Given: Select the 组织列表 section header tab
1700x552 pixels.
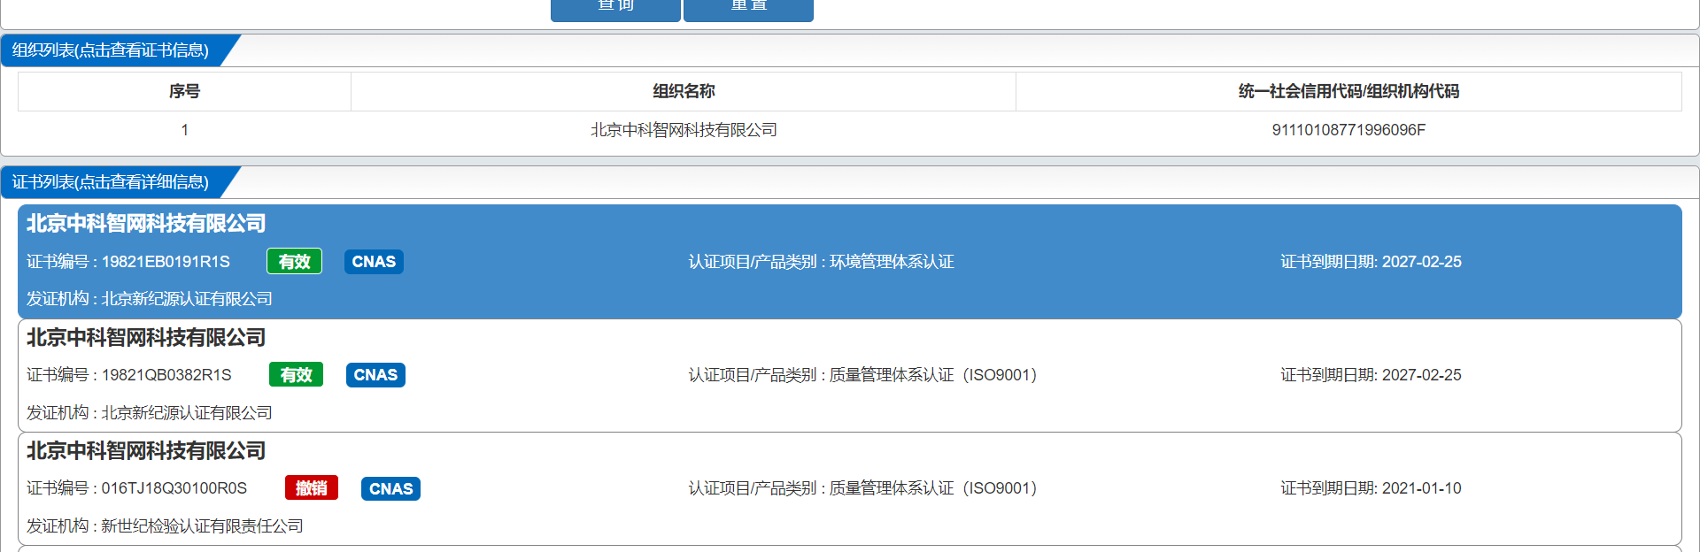Looking at the screenshot, I should coord(111,50).
